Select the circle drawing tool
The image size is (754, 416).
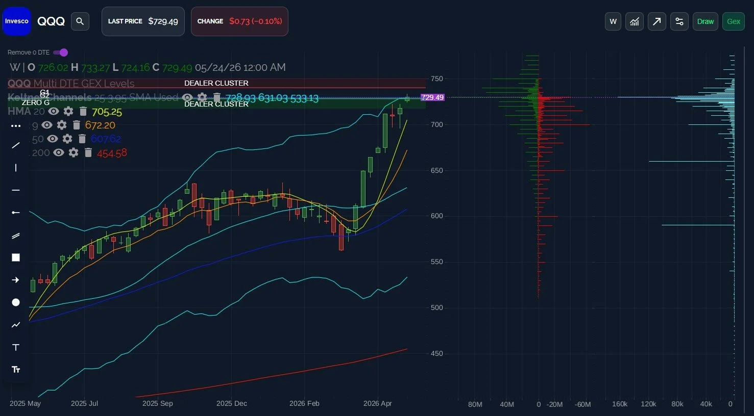coord(16,302)
